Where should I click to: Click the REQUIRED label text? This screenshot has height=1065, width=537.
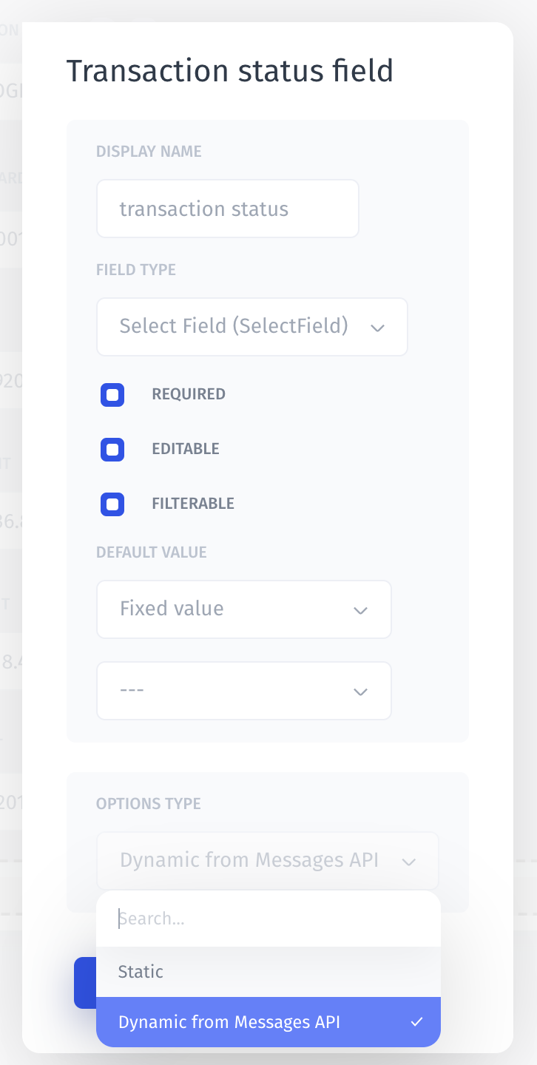pos(189,394)
